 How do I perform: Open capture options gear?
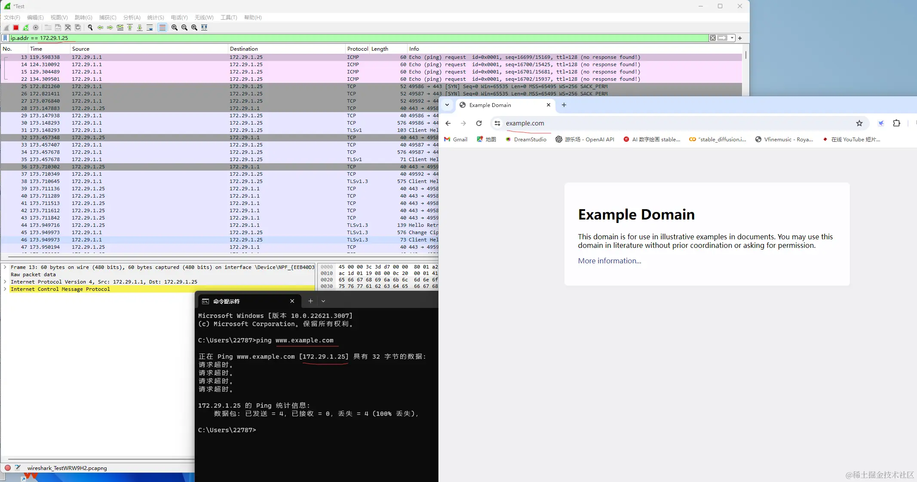click(x=36, y=27)
